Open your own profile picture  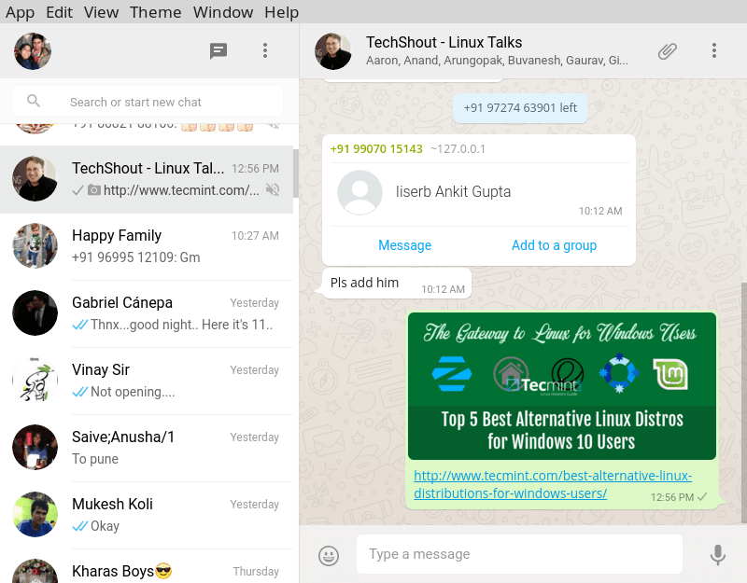click(x=33, y=51)
